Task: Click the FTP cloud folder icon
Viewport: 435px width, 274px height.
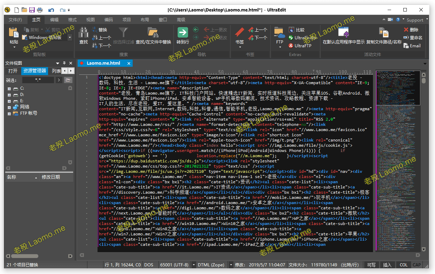Action: pyautogui.click(x=280, y=33)
